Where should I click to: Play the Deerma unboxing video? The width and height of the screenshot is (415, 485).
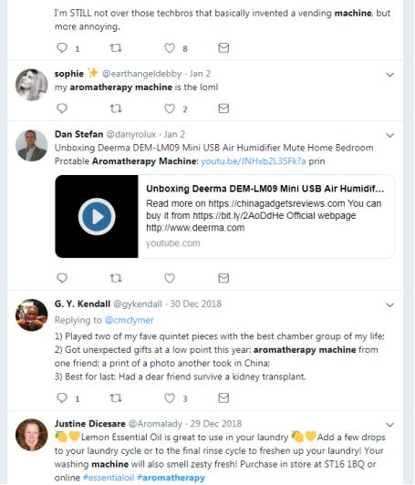coord(97,217)
